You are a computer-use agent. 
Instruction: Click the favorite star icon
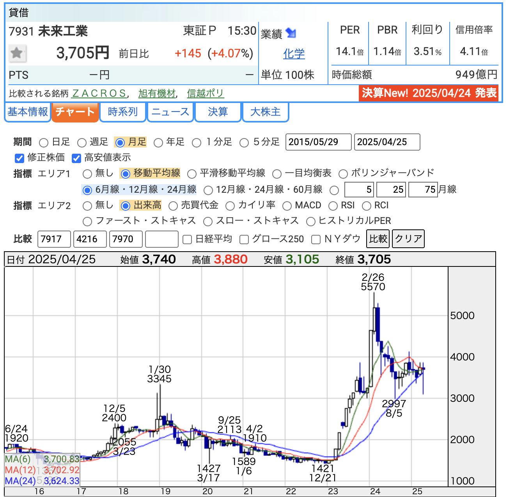tap(18, 53)
